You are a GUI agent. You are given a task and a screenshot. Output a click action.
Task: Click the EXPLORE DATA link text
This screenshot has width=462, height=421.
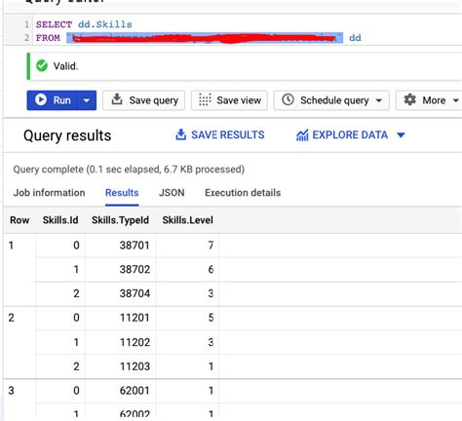(x=350, y=134)
